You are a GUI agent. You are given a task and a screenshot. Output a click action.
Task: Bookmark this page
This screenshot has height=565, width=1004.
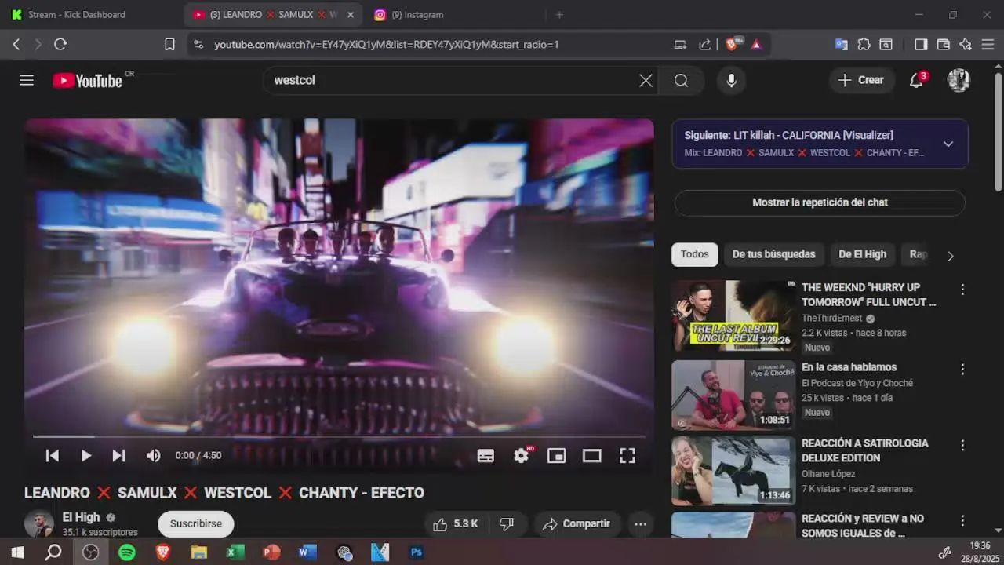click(x=169, y=45)
